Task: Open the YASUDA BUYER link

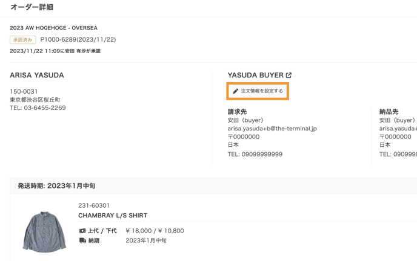Action: click(255, 76)
